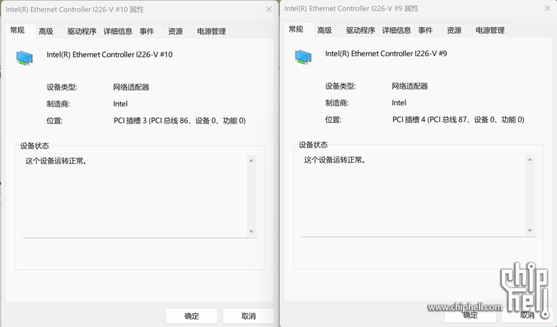Viewport: 557px width, 327px height.
Task: Click 设备类型 label in #10 window
Action: click(x=62, y=87)
